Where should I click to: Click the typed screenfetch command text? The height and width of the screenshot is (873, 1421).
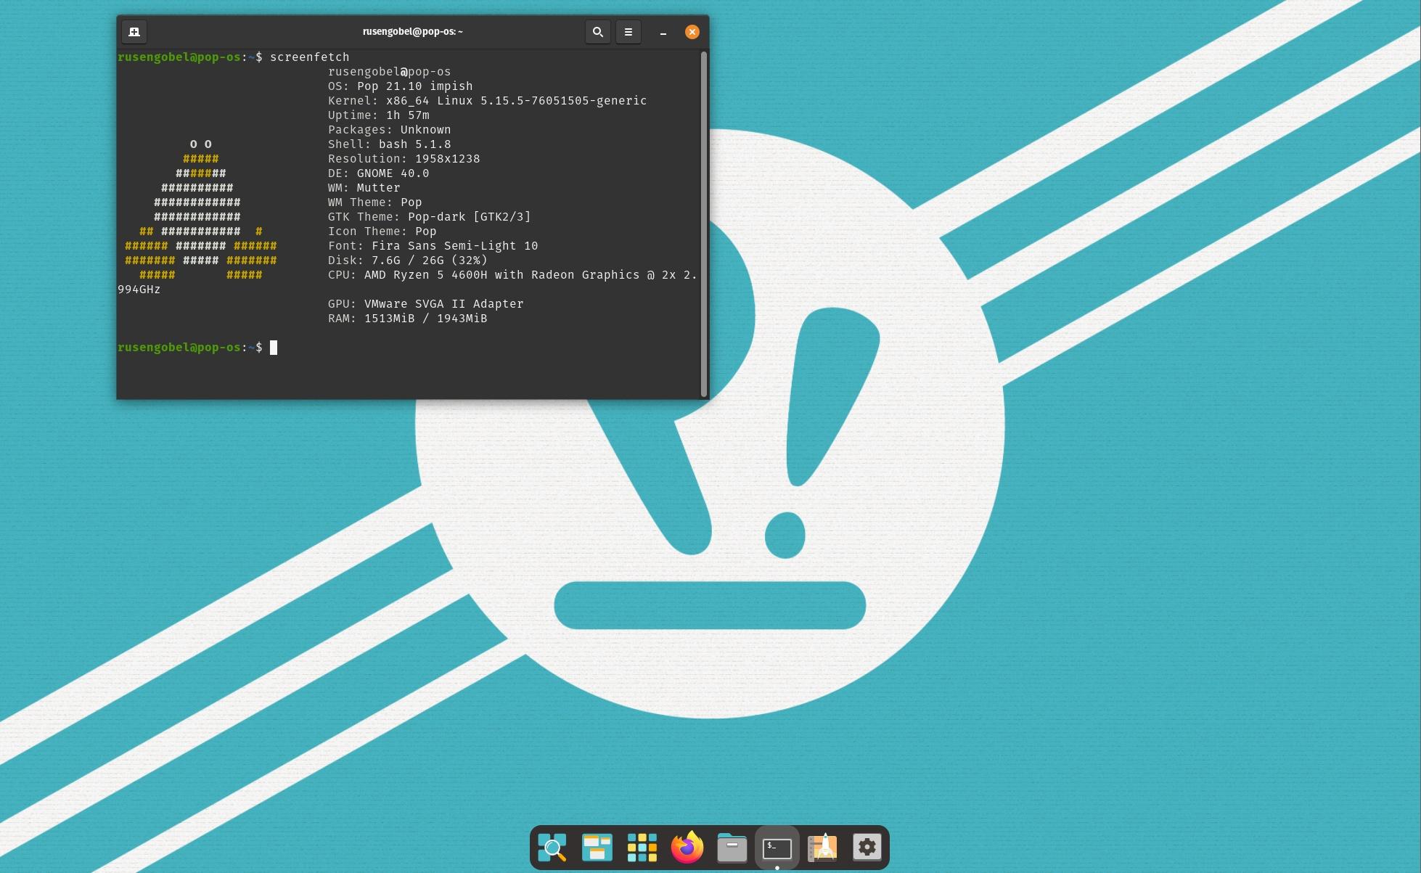pos(309,57)
